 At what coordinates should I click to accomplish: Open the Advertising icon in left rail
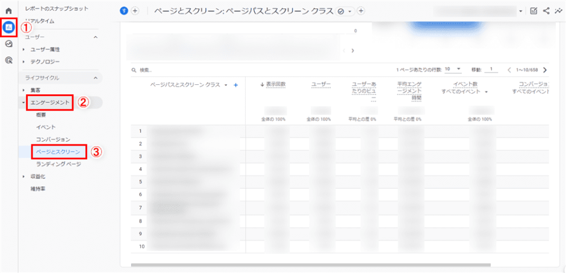point(8,60)
